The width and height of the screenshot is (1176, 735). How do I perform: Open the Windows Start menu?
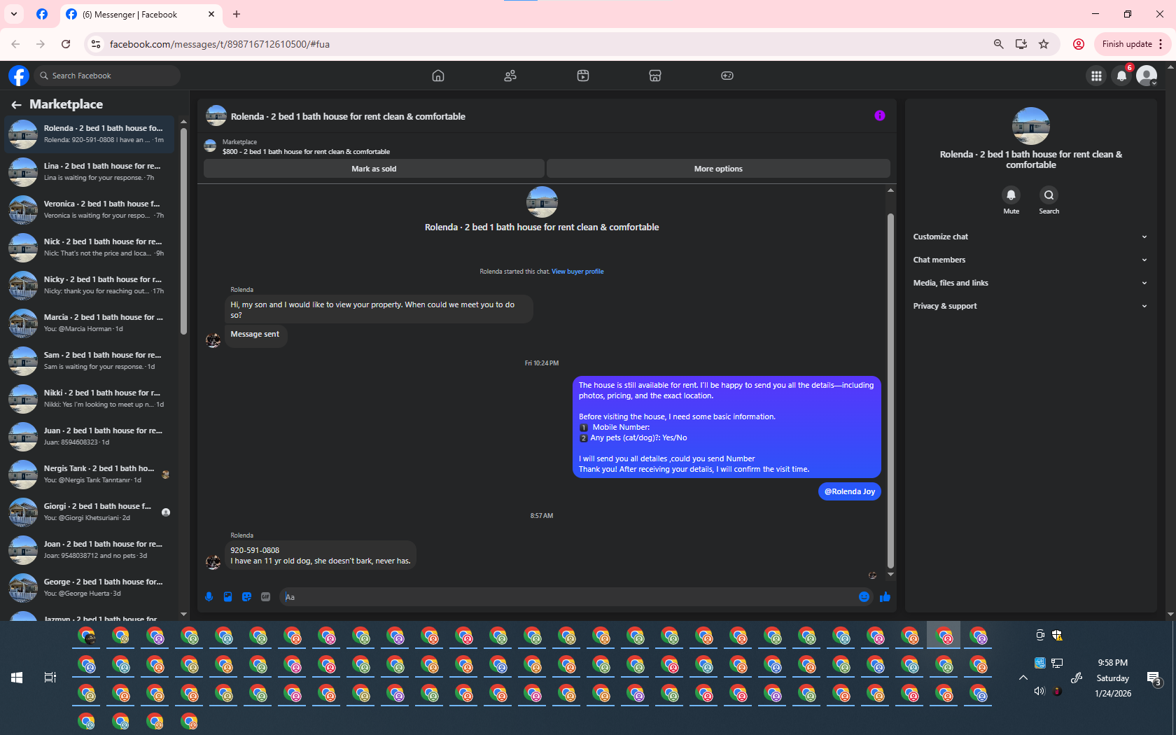pyautogui.click(x=17, y=678)
